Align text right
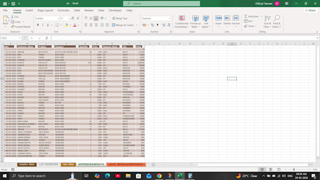The width and height of the screenshot is (320, 180). tap(96, 25)
